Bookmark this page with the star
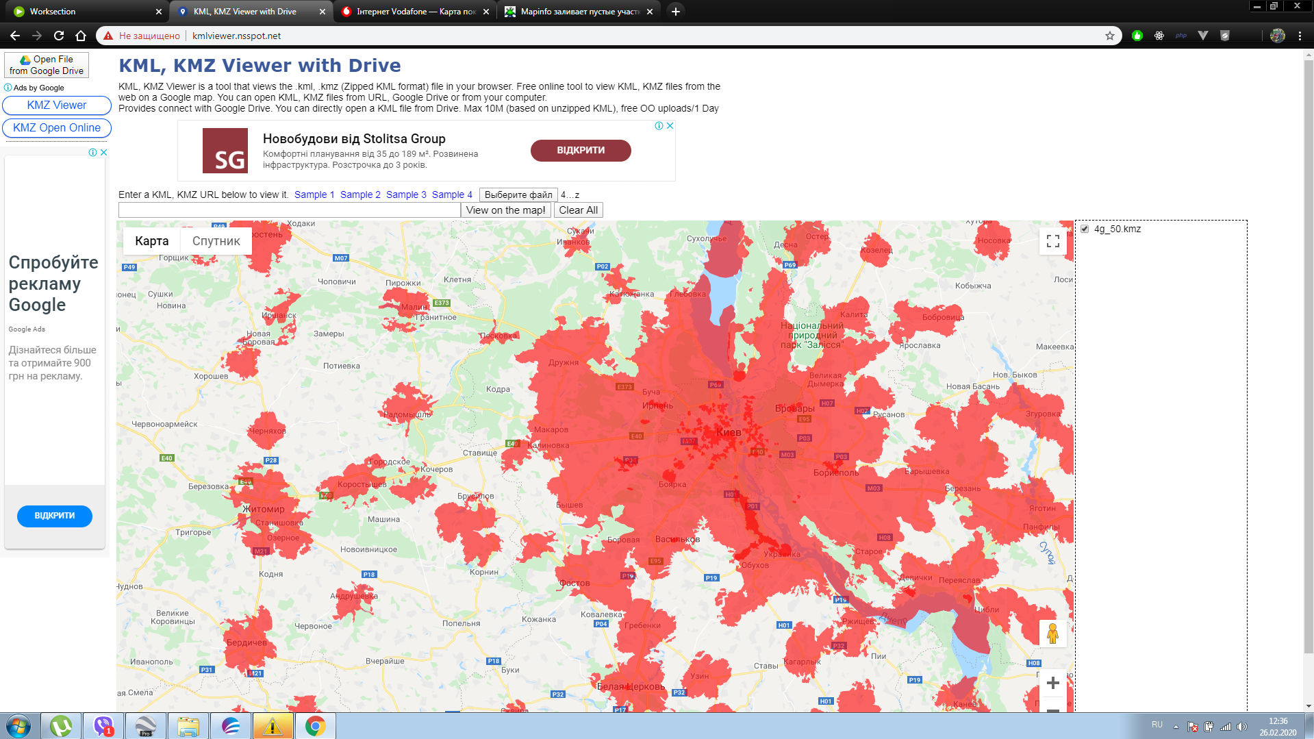1314x739 pixels. (1110, 36)
